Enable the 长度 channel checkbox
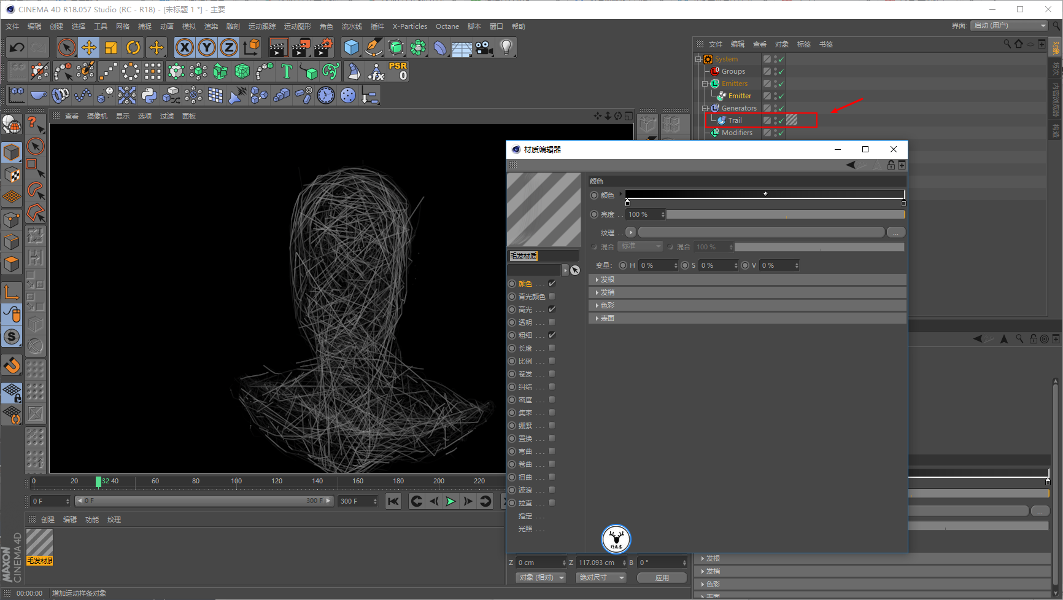This screenshot has width=1063, height=600. pos(552,348)
